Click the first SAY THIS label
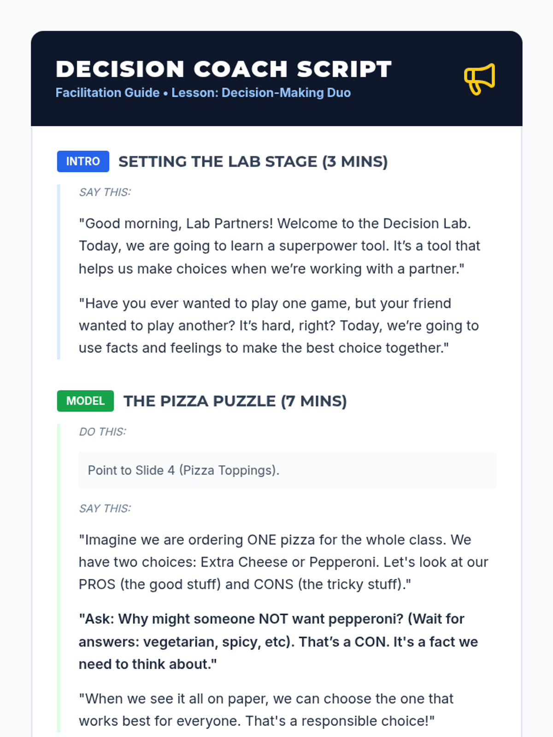The width and height of the screenshot is (553, 737). (105, 192)
